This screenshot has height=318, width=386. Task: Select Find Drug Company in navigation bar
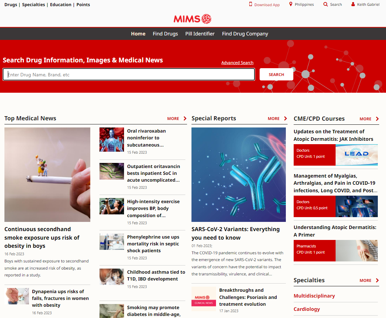245,34
